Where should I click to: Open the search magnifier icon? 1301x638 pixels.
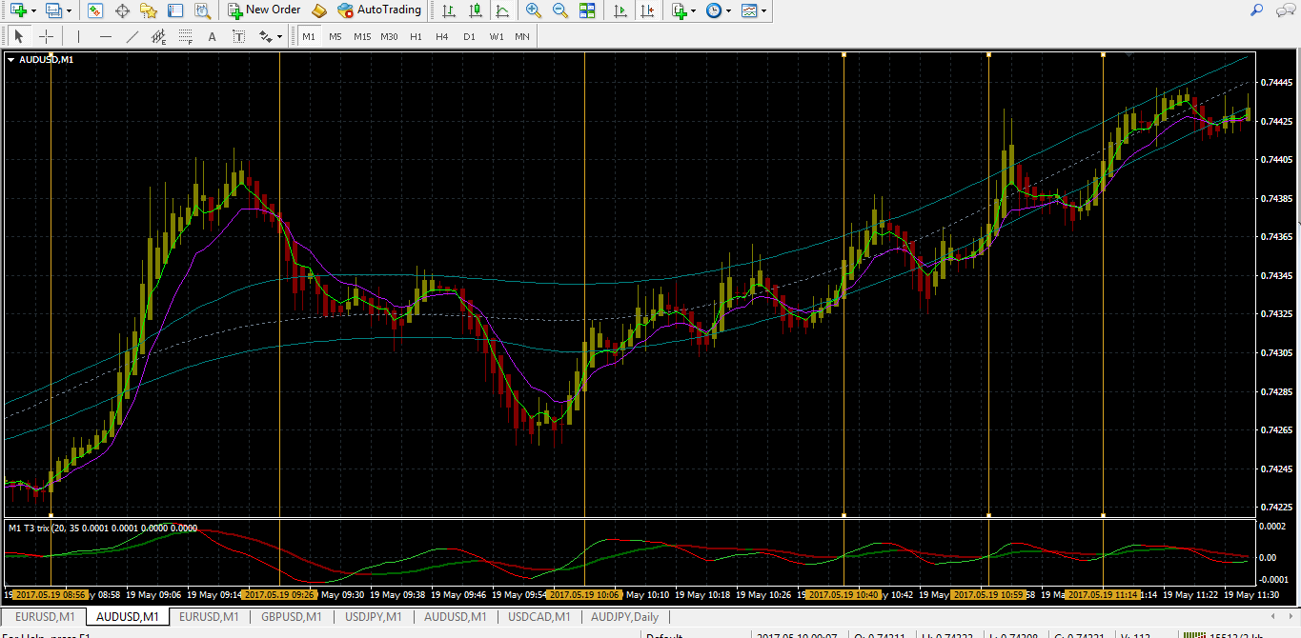[1256, 10]
